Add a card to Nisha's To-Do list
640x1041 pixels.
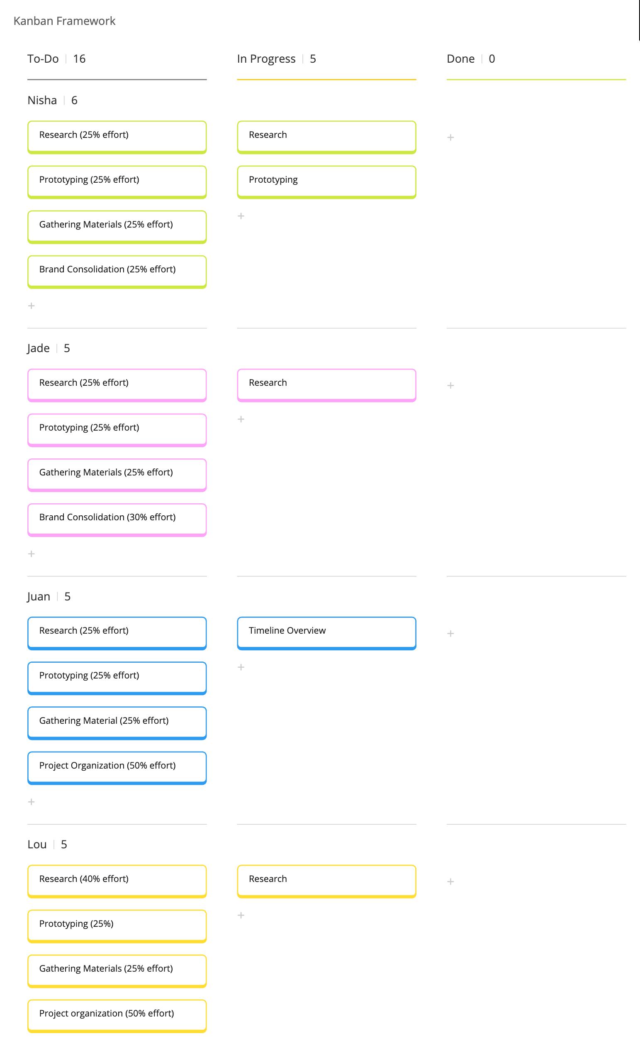coord(32,306)
